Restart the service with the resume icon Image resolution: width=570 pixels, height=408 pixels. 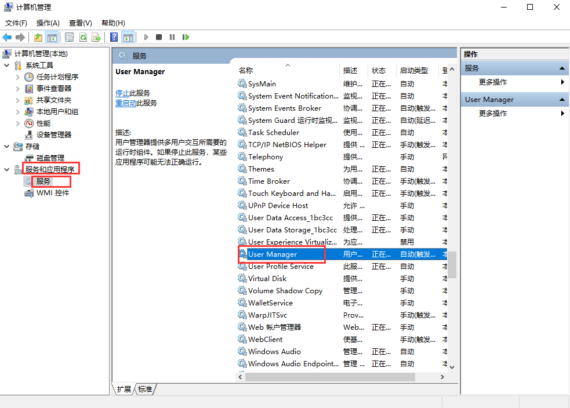click(186, 37)
